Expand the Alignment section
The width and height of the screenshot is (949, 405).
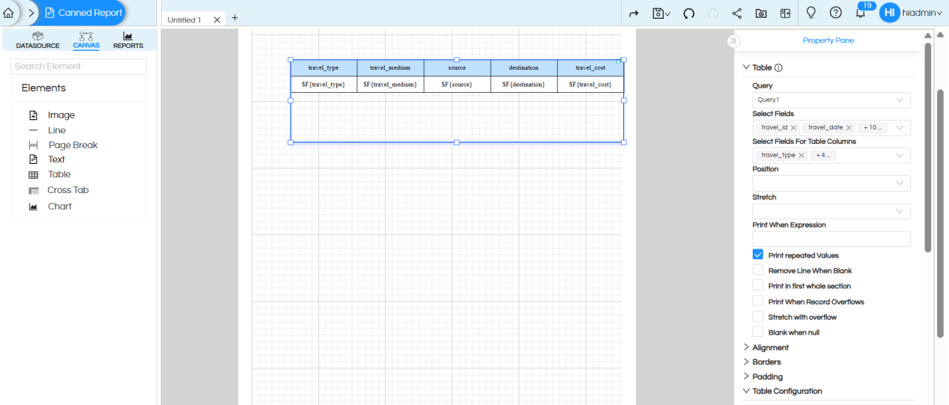(766, 347)
